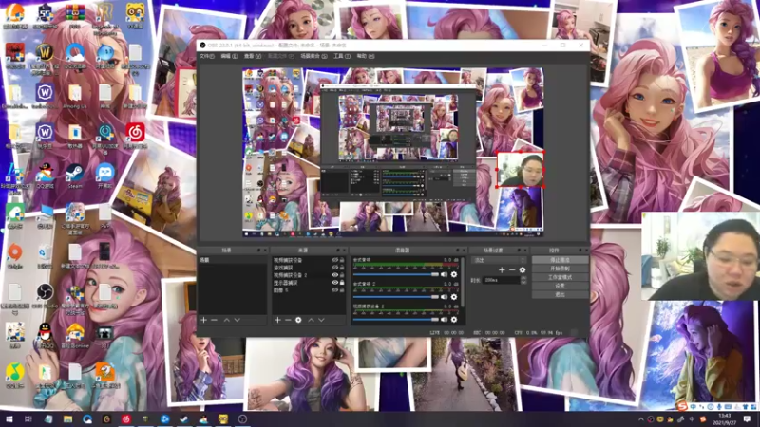Click the Stop Streaming button

(x=560, y=260)
